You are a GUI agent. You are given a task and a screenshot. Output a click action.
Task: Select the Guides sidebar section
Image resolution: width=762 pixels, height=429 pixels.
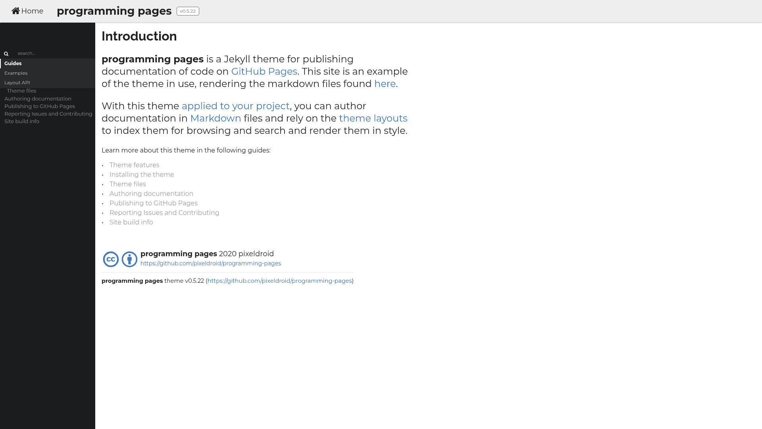point(48,64)
